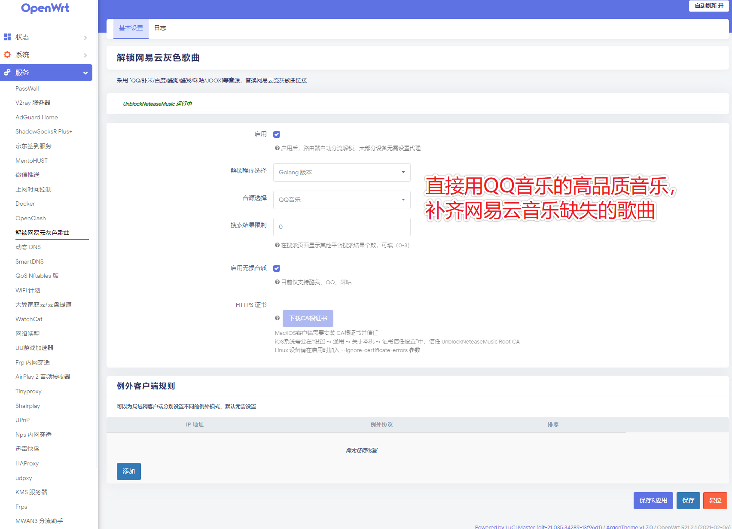Click help icon beside 目前仅支持 hint
This screenshot has height=529, width=732.
pyautogui.click(x=277, y=282)
